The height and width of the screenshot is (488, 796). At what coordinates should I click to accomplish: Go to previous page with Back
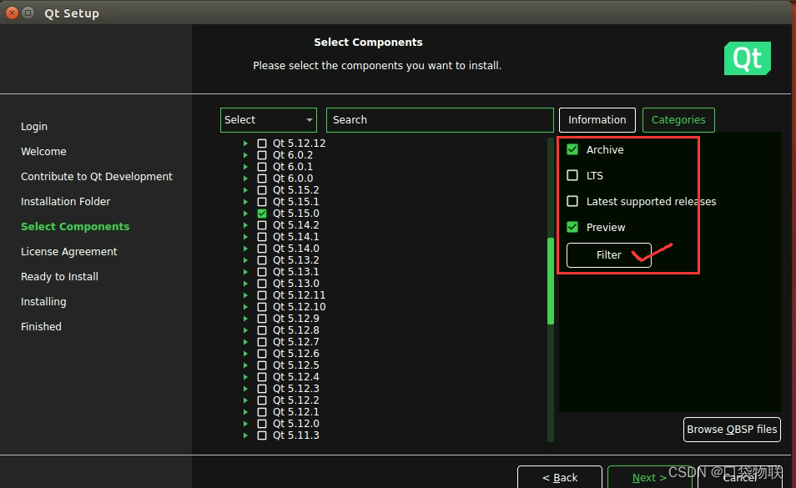click(560, 477)
